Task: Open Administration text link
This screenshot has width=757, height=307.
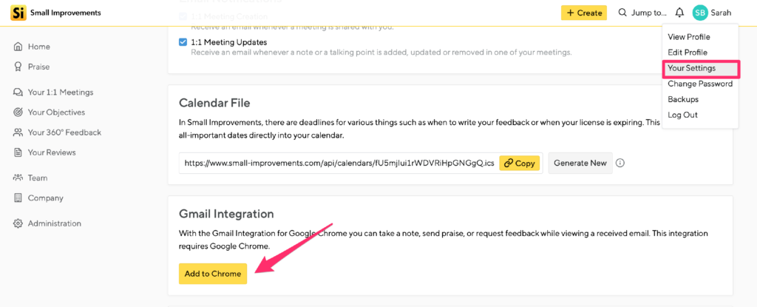Action: click(x=55, y=223)
